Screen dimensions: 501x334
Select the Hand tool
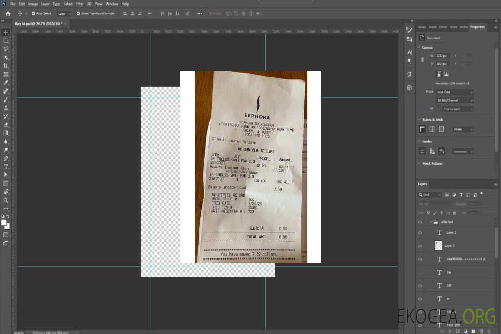(6, 192)
